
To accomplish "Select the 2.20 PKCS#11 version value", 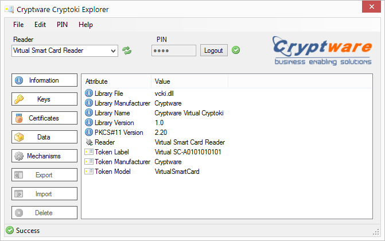I will [x=161, y=133].
